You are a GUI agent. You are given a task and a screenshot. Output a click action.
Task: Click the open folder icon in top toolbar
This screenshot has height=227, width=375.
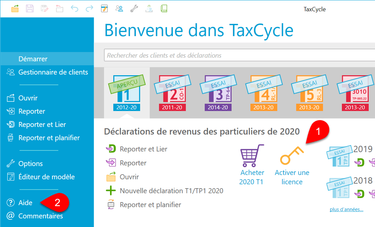pos(15,9)
